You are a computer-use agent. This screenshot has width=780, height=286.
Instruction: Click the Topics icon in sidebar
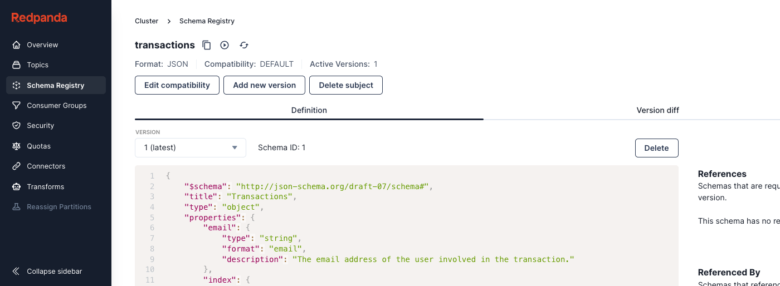[17, 65]
